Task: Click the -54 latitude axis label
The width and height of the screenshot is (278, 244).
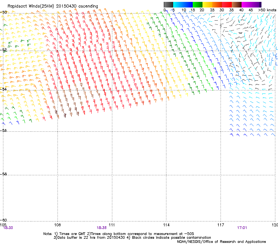Action: tap(3, 89)
